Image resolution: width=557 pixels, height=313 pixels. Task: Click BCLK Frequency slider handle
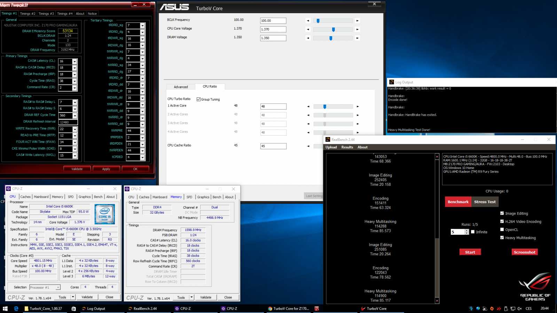click(x=318, y=21)
